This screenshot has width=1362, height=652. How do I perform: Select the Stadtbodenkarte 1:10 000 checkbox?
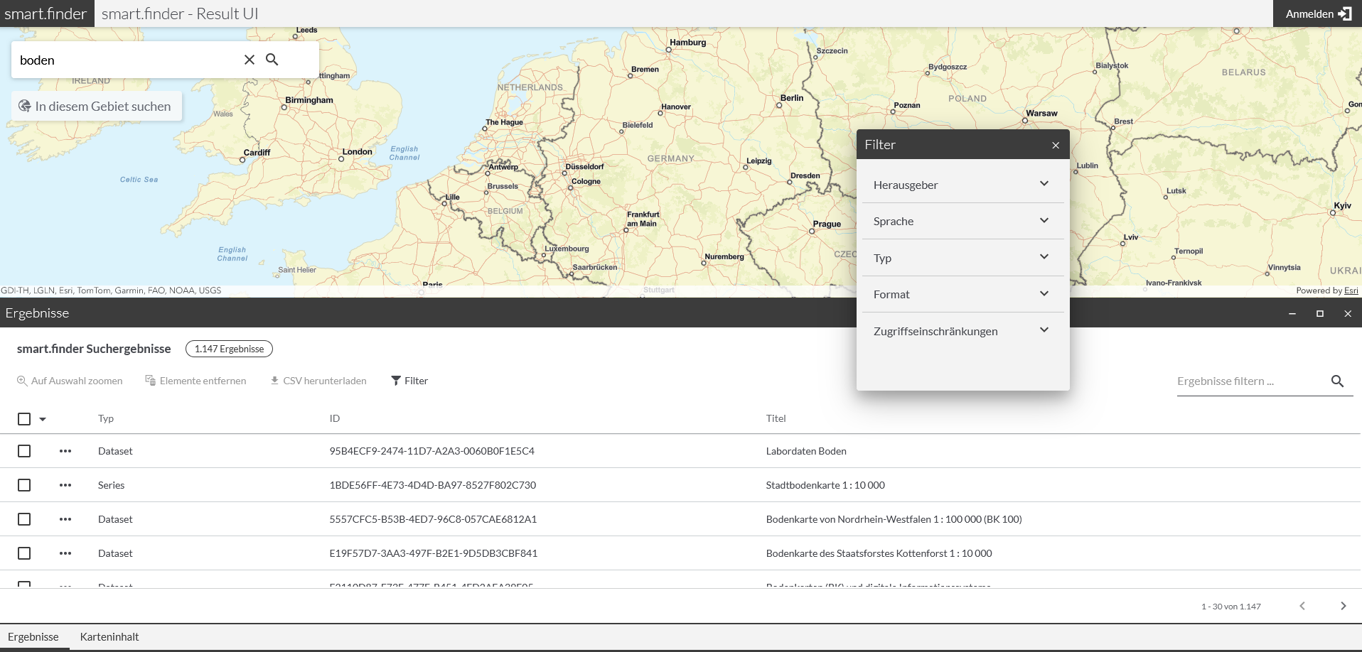(x=24, y=485)
